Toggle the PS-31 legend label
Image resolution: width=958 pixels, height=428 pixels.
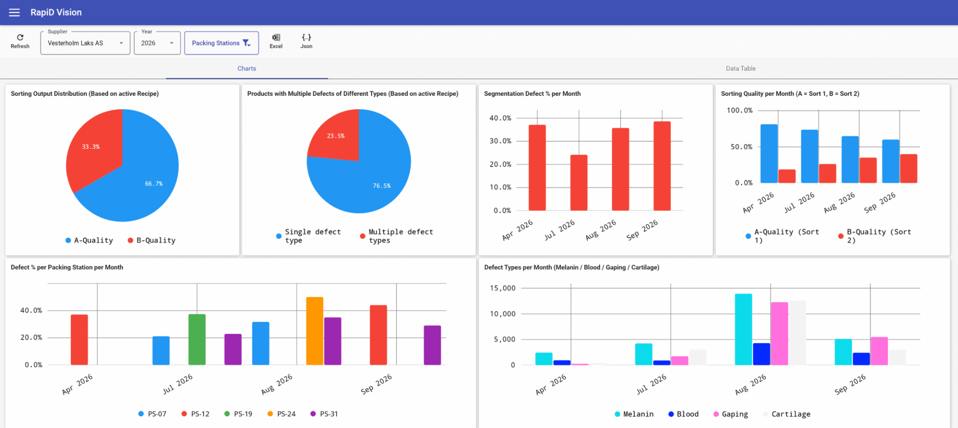coord(329,414)
